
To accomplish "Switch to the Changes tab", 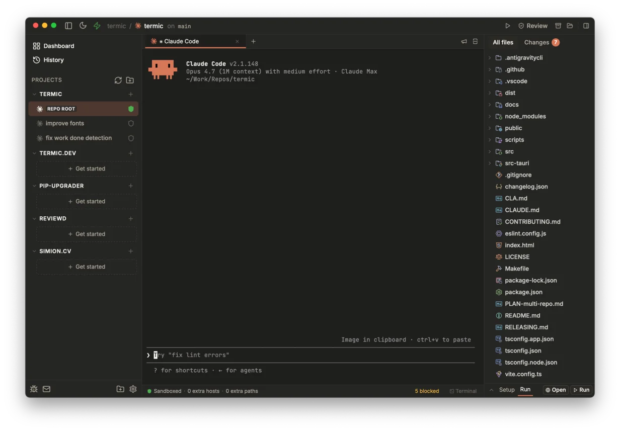I will [x=541, y=42].
